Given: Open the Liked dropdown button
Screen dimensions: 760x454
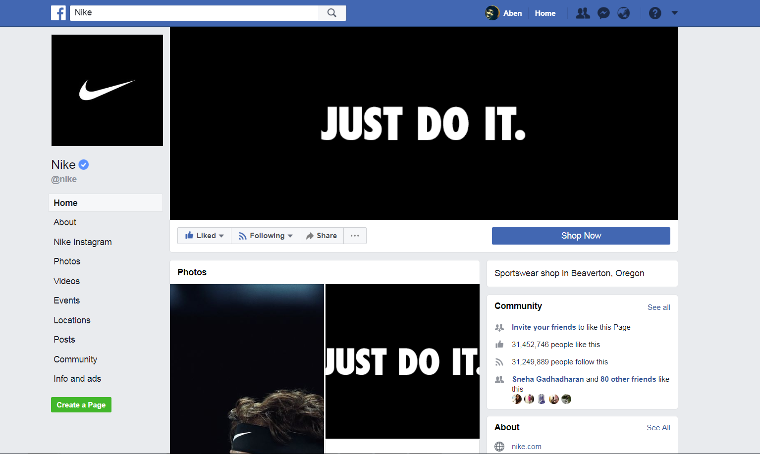Looking at the screenshot, I should 204,236.
